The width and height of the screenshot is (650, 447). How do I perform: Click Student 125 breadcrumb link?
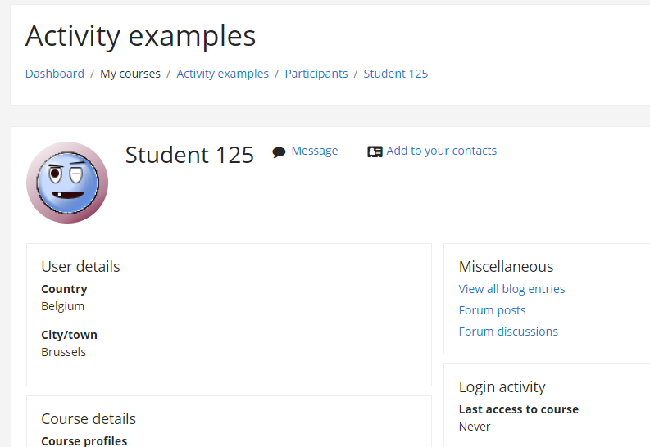(x=396, y=74)
